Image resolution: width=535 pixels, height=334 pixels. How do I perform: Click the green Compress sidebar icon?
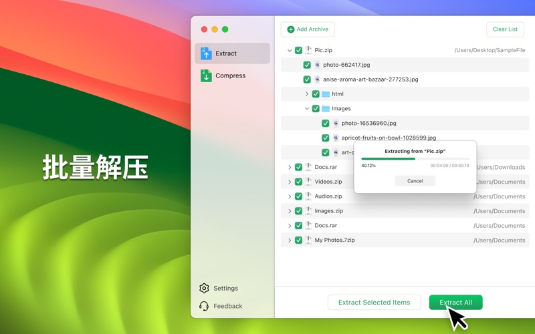[206, 75]
